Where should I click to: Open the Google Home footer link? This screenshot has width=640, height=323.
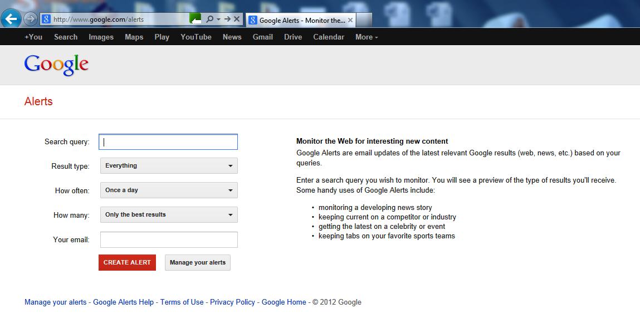pyautogui.click(x=284, y=302)
